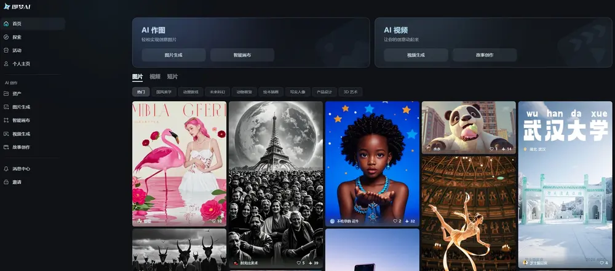Click the 故事创作 button in AI 视频 card
Screen dimensions: 615x271
click(485, 55)
